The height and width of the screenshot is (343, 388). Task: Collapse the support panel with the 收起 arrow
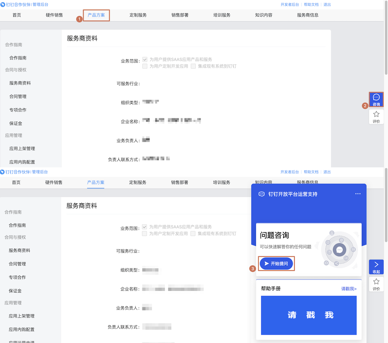coord(376,267)
